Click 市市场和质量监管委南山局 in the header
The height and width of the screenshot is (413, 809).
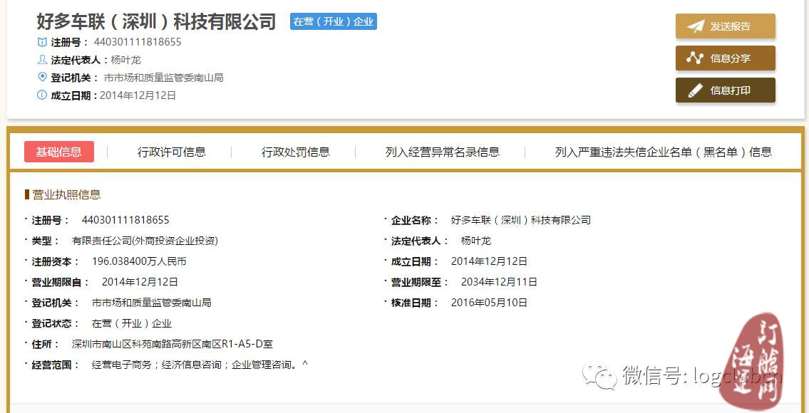point(163,78)
